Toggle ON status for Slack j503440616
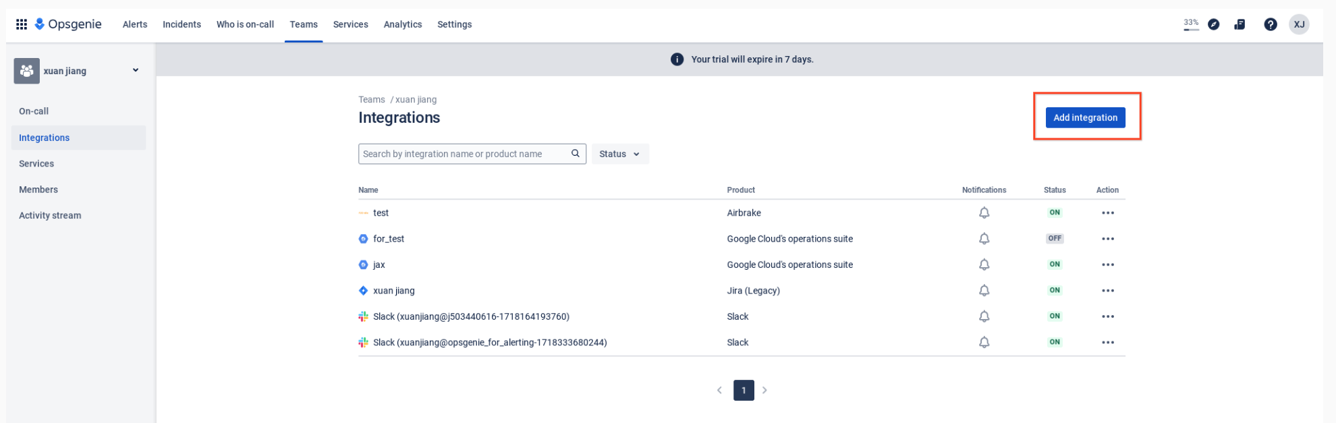 tap(1055, 316)
